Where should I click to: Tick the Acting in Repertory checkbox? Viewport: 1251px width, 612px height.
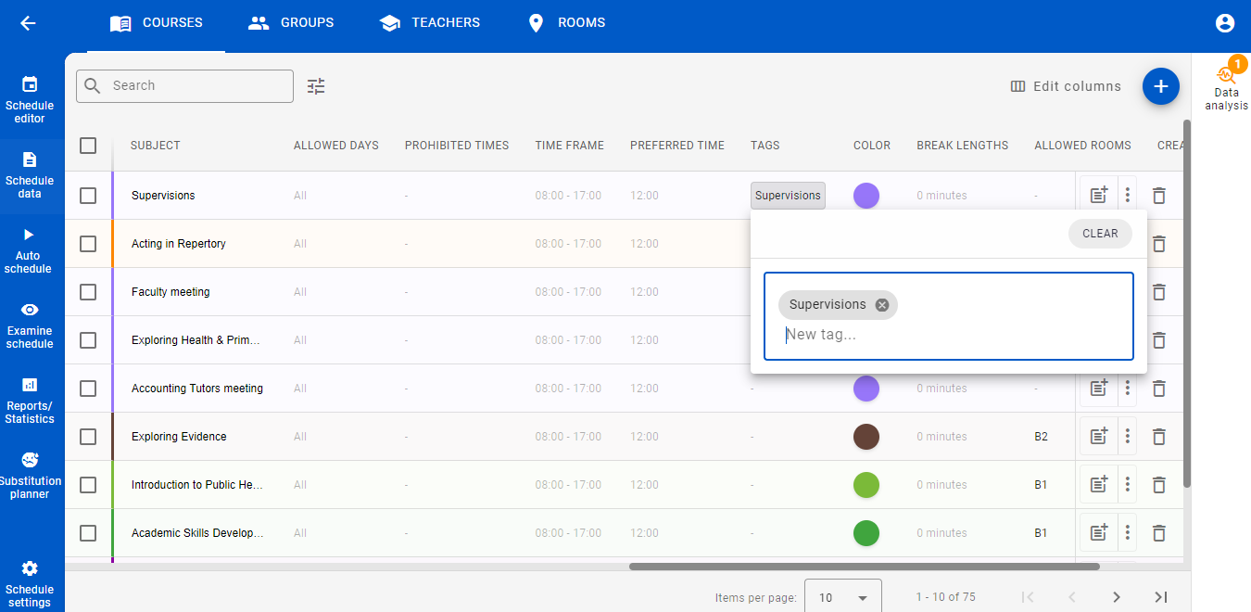click(88, 244)
